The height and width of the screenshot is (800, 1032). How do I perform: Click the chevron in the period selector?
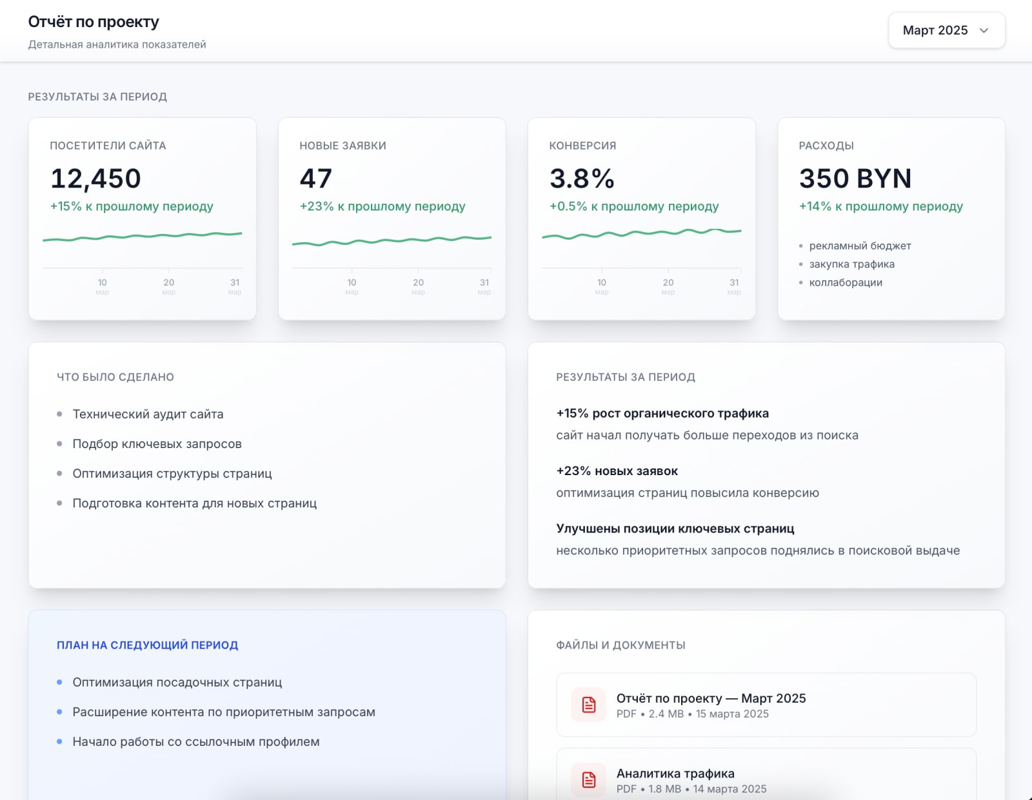(984, 30)
